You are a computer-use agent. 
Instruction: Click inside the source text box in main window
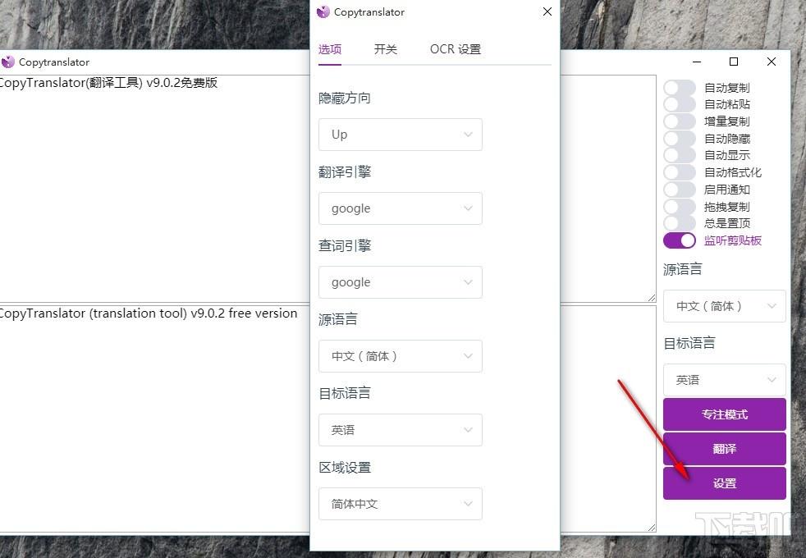[154, 190]
